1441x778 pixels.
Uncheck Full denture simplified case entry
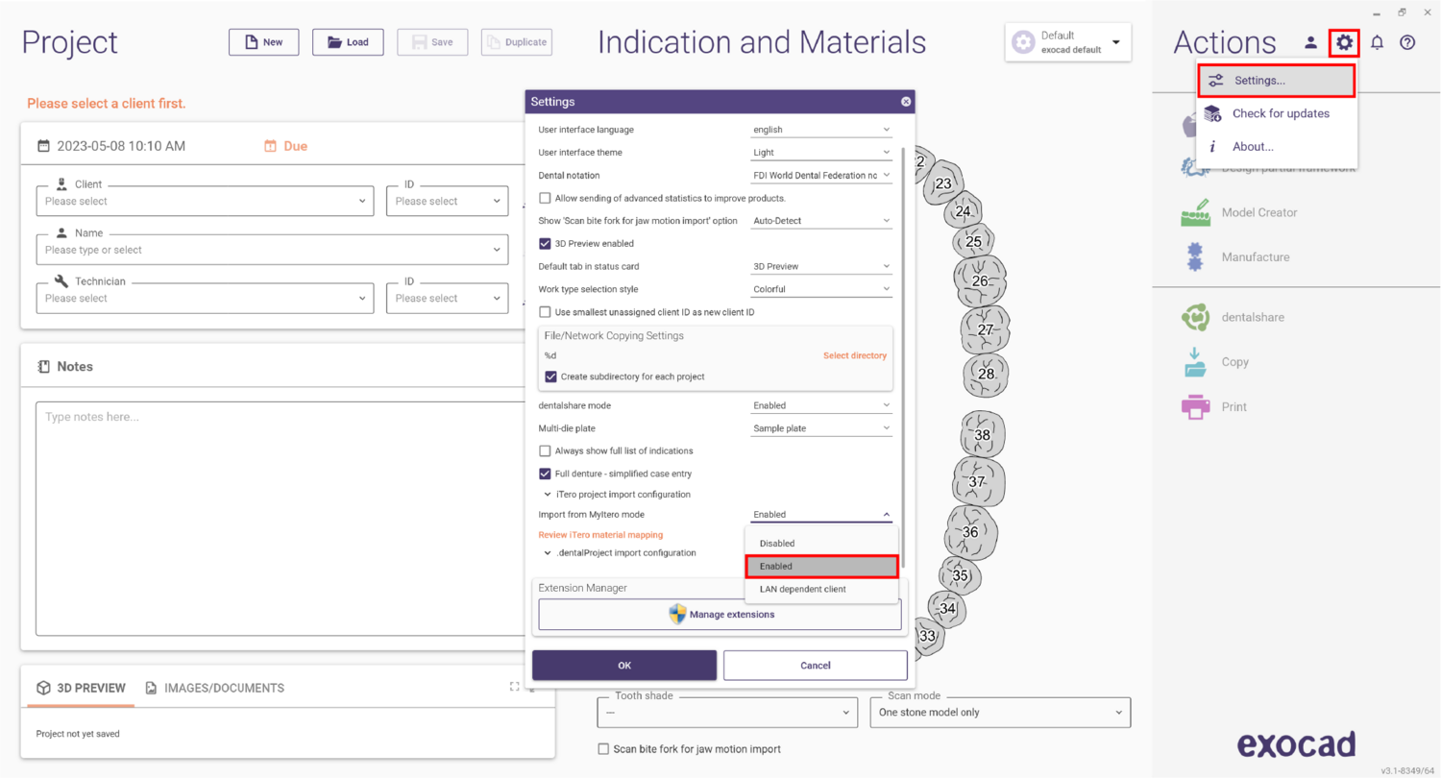point(545,474)
